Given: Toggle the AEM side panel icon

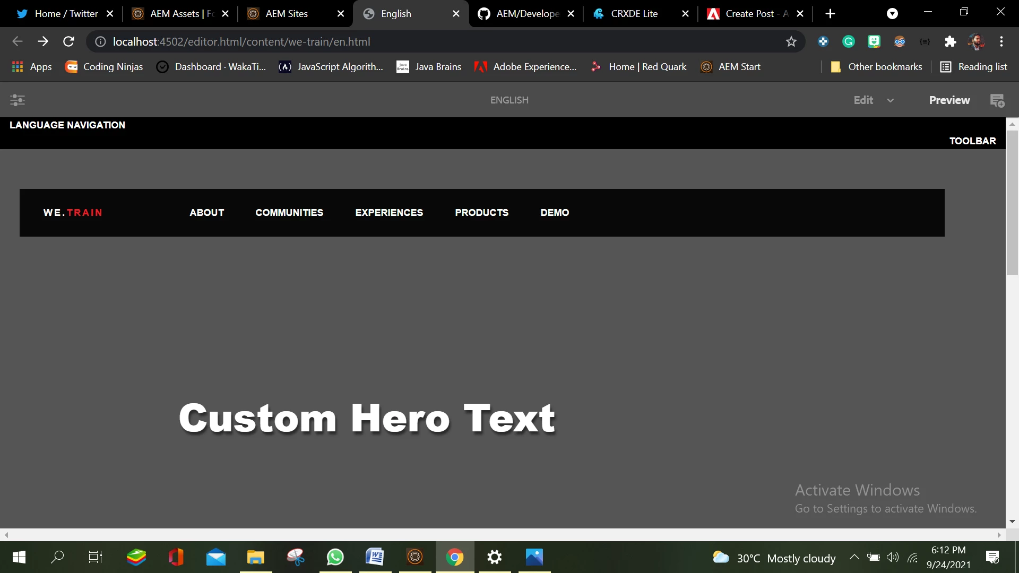Looking at the screenshot, I should (18, 100).
